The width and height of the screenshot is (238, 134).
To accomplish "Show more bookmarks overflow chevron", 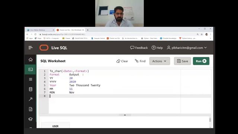I will pyautogui.click(x=210, y=38).
